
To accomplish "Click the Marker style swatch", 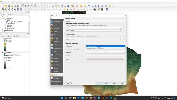I will [x=105, y=52].
